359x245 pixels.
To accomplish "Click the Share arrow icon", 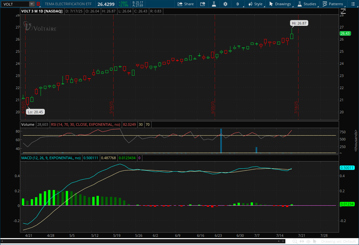I will (x=180, y=4).
